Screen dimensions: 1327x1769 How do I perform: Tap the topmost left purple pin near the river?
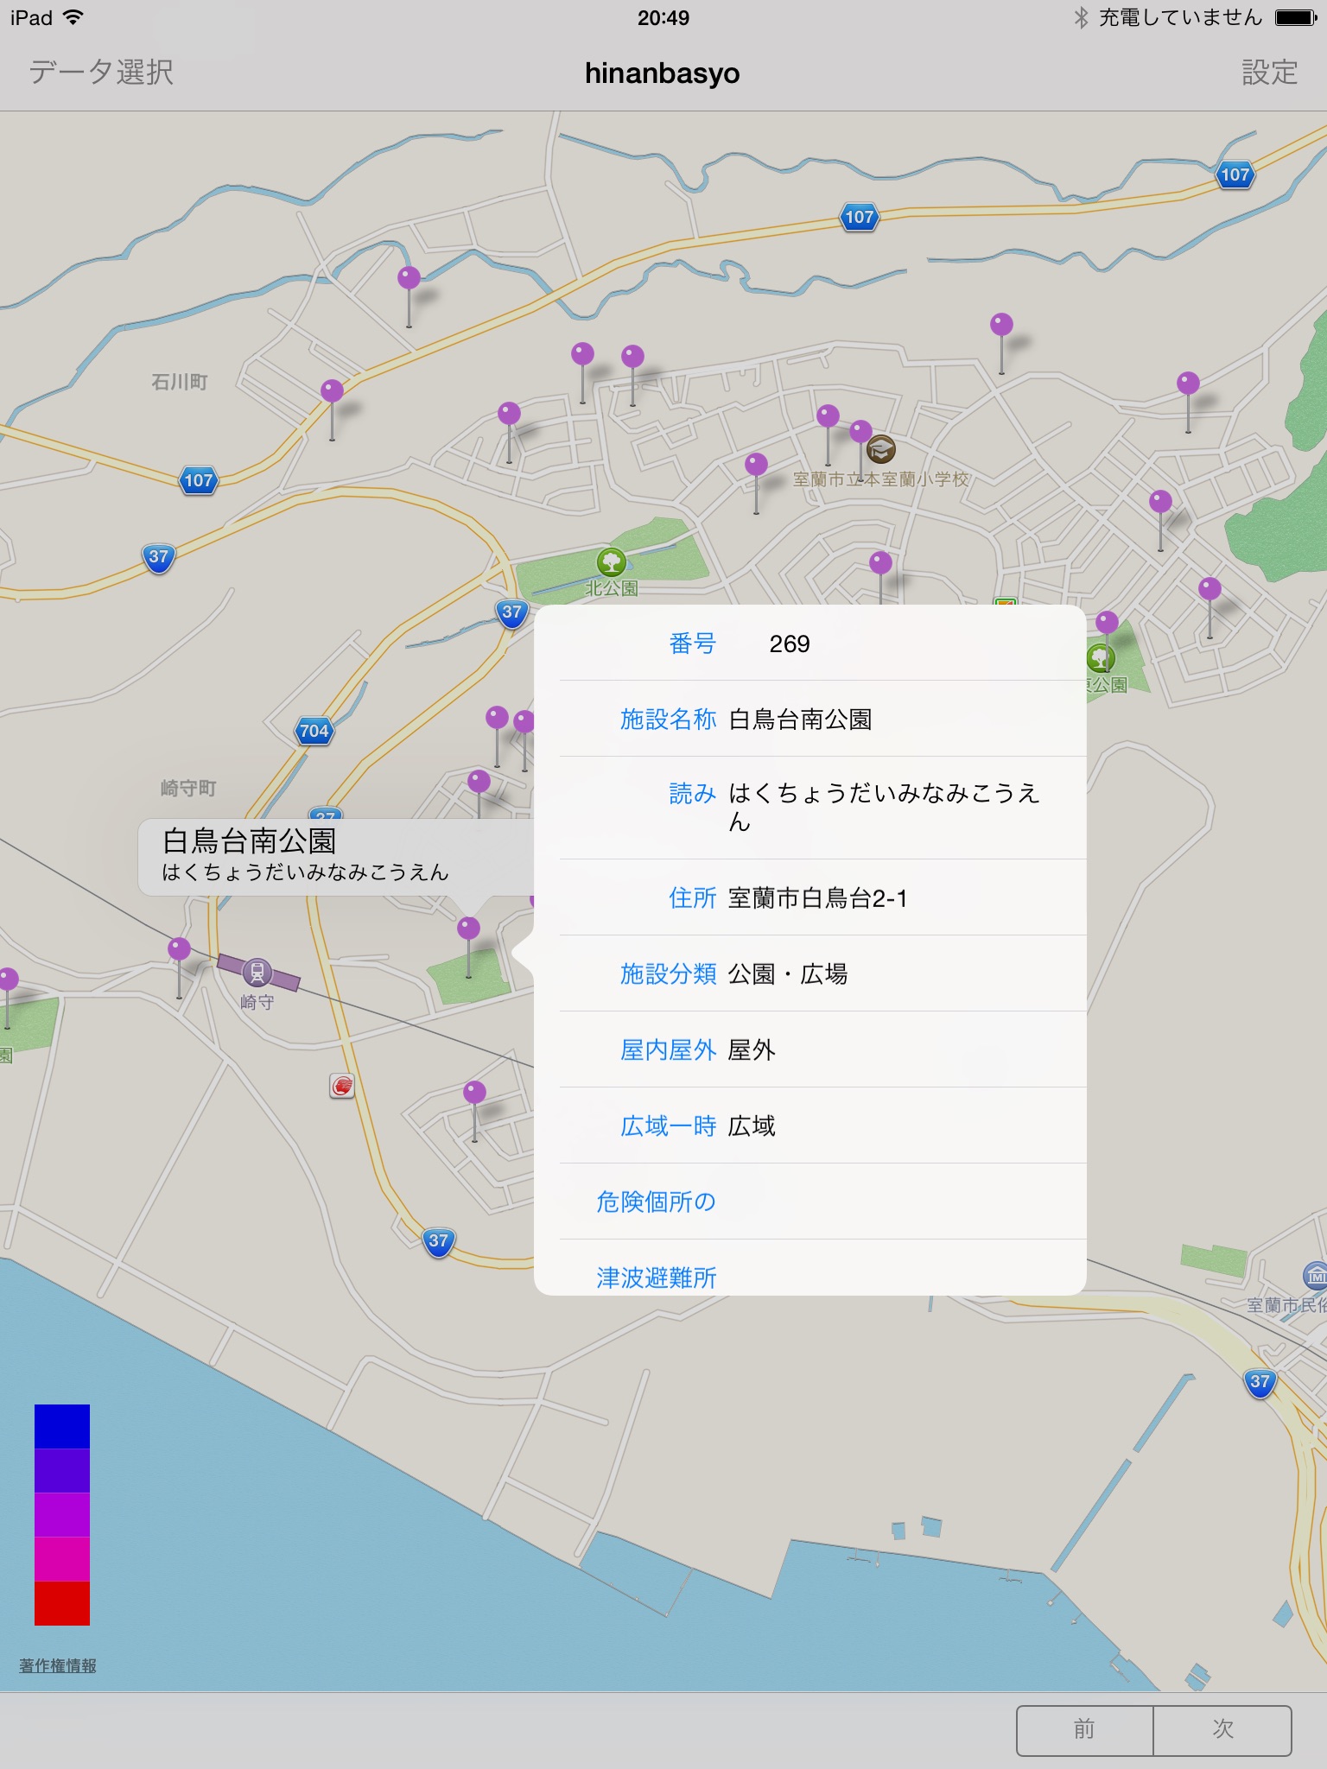click(409, 278)
